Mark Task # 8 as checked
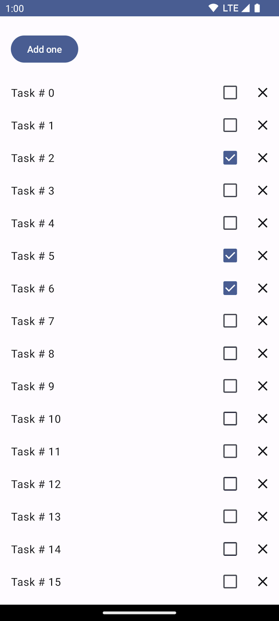279x621 pixels. pyautogui.click(x=230, y=354)
